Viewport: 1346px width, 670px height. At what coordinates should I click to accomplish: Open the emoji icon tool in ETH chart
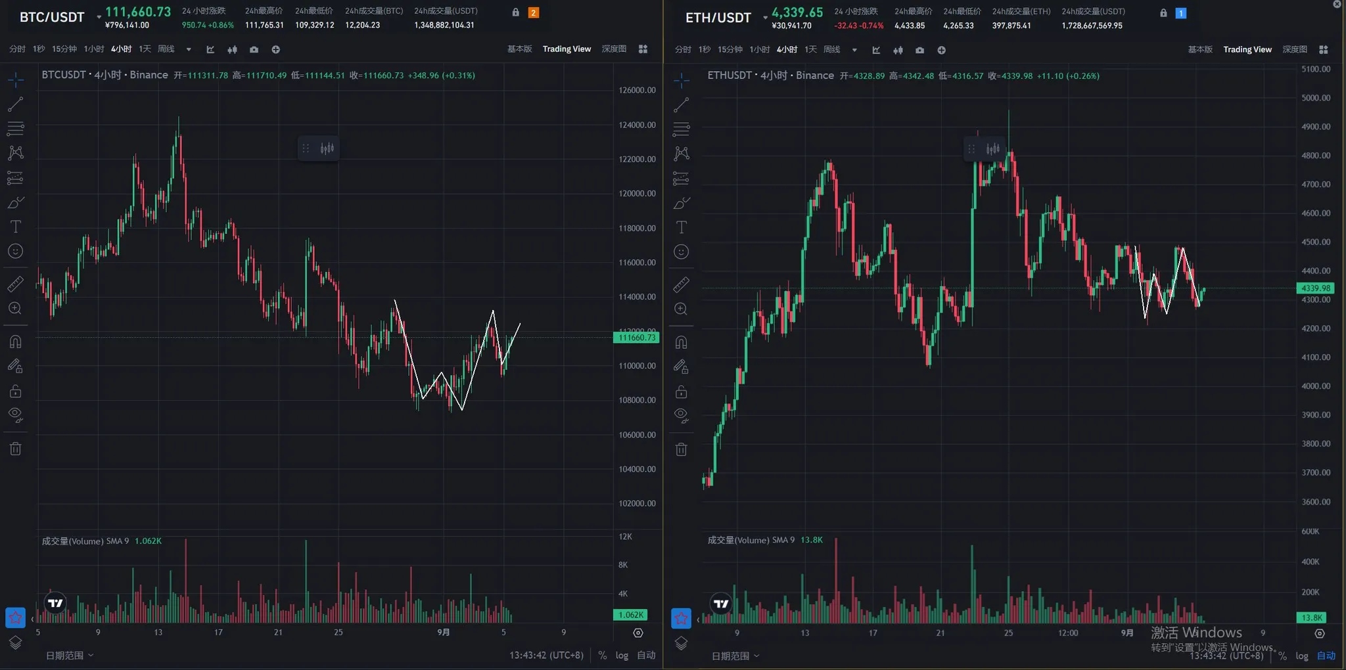pos(682,252)
